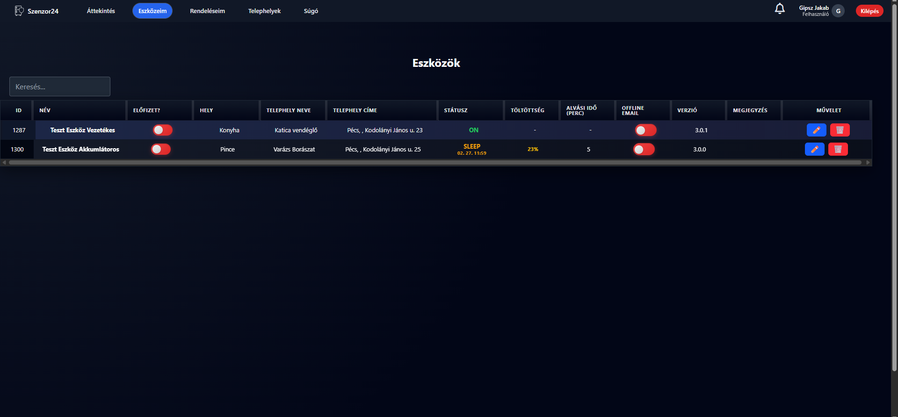This screenshot has height=417, width=898.
Task: Toggle offline email for device 1300
Action: pos(644,149)
